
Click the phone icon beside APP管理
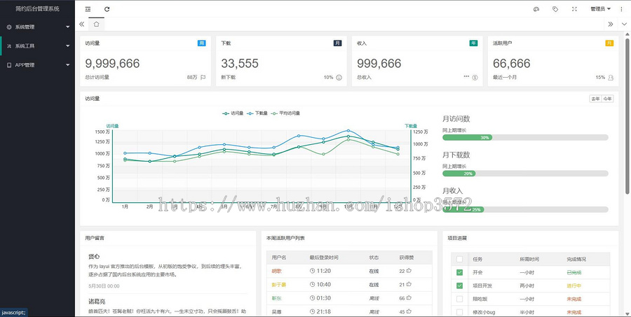point(9,65)
